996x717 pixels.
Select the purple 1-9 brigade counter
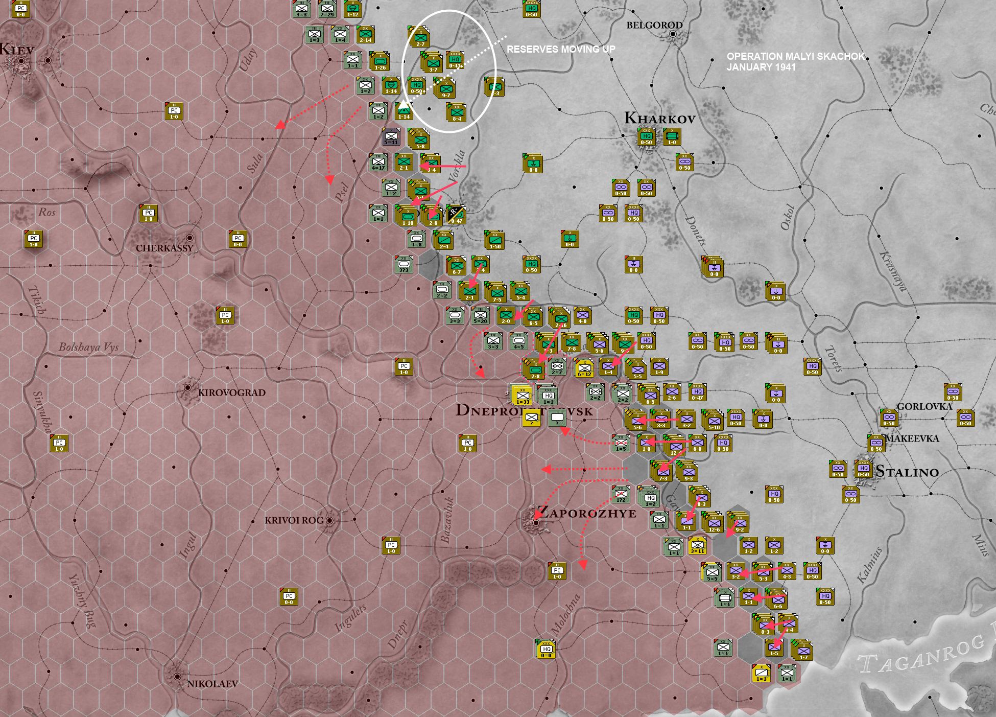click(659, 366)
